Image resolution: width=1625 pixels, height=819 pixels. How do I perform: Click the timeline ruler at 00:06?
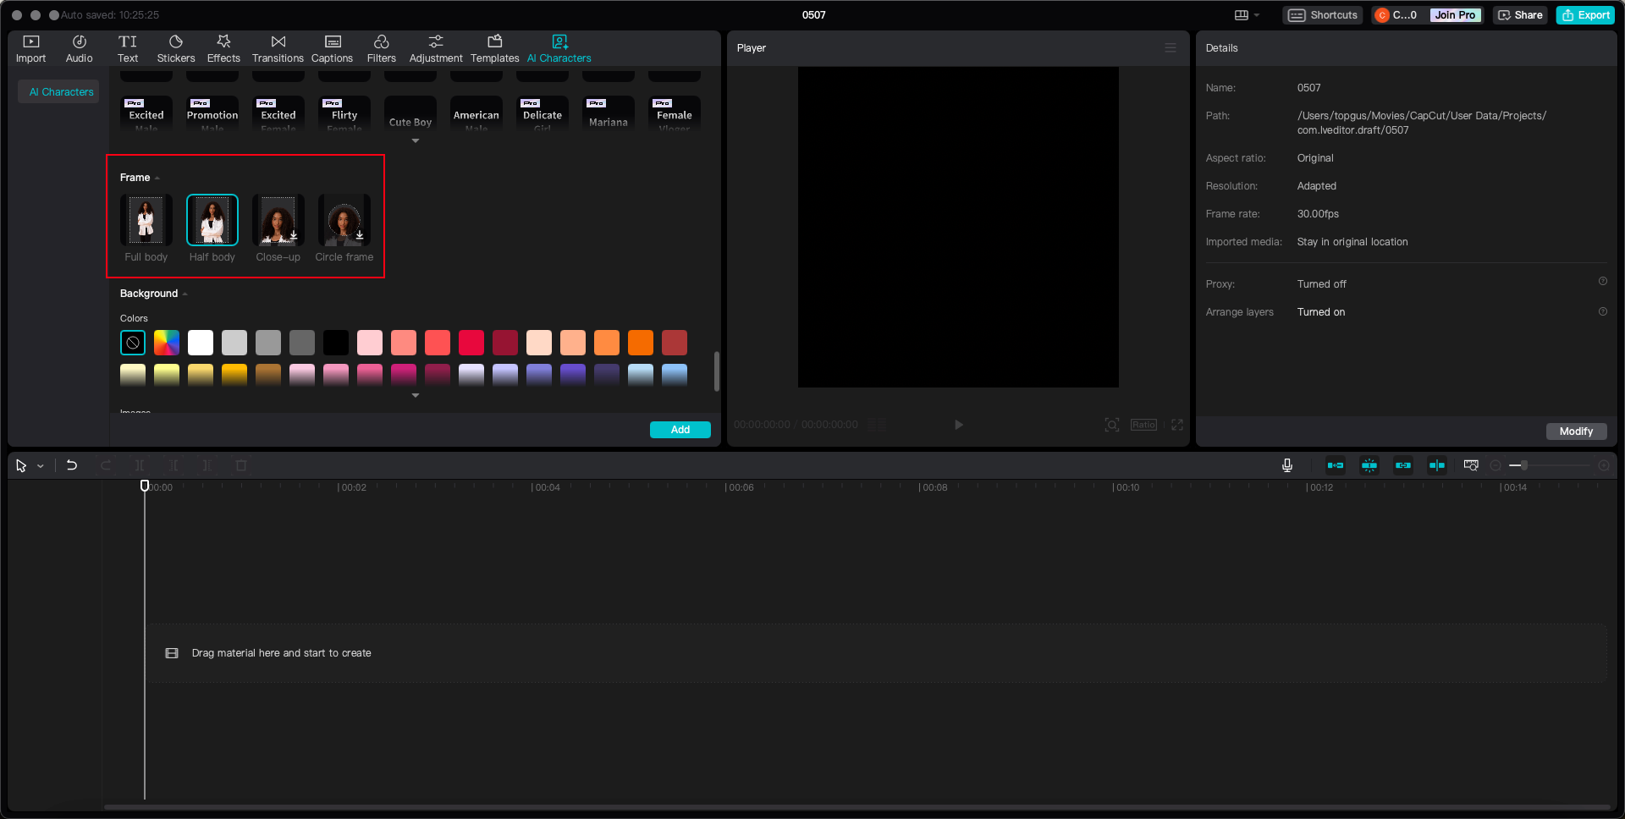coord(741,487)
